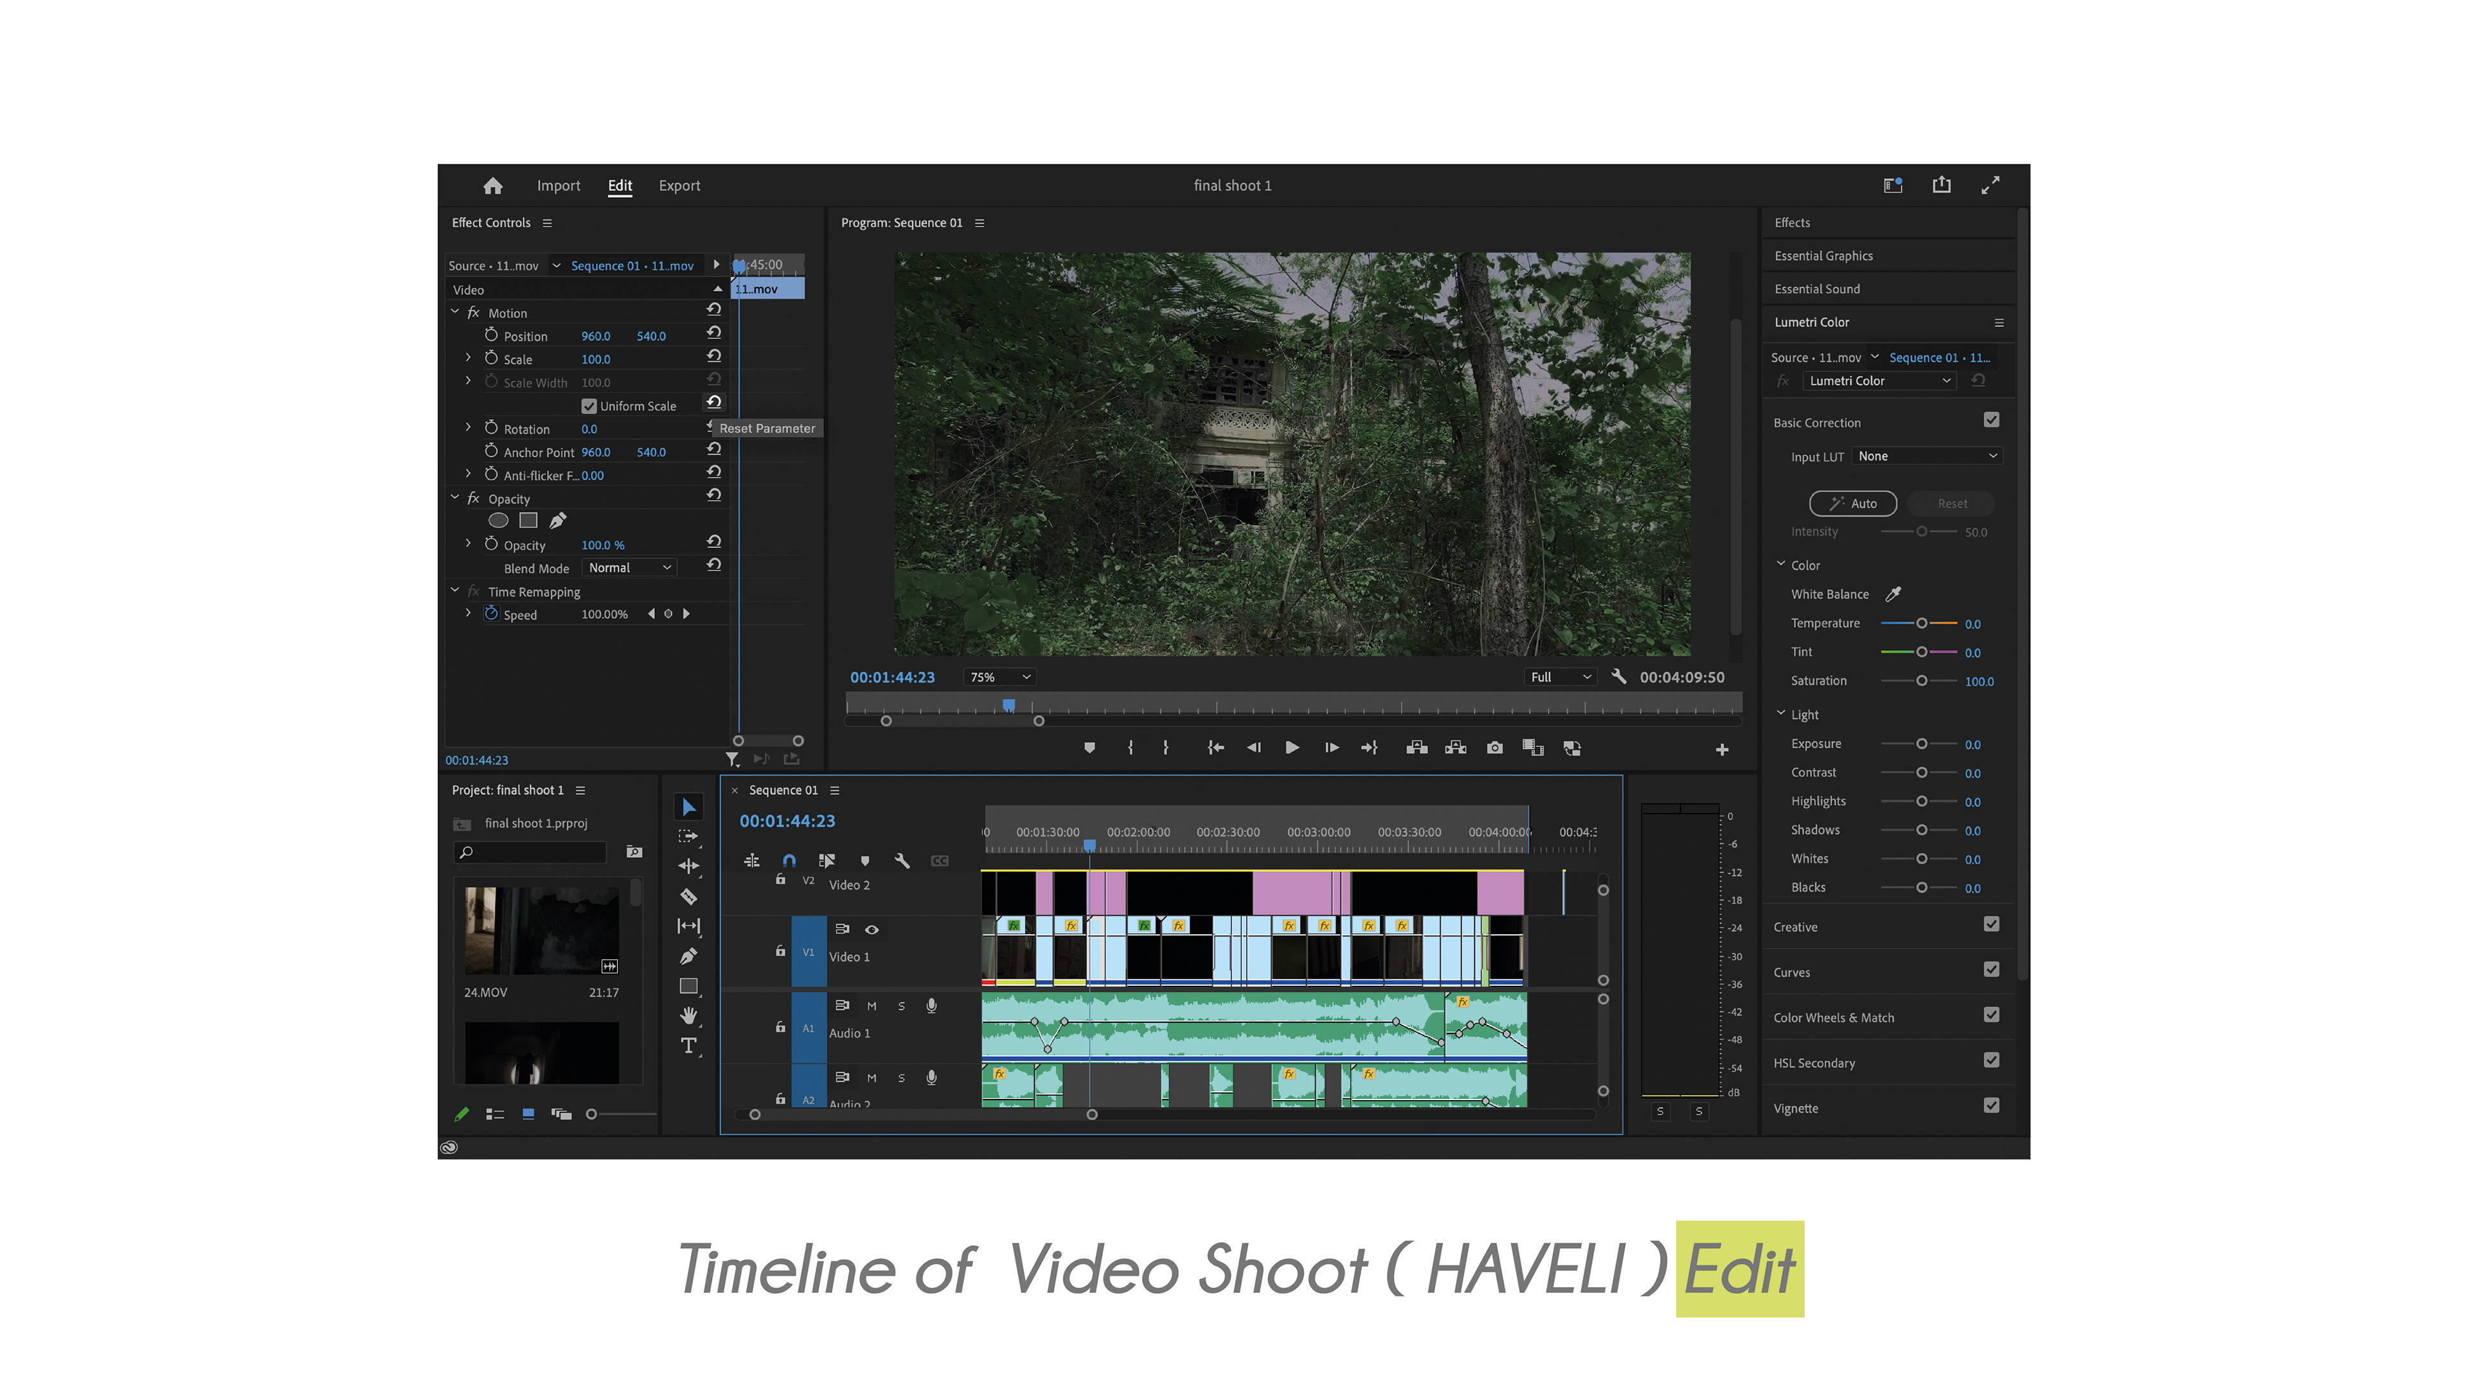
Task: Open the Blend Mode dropdown
Action: (629, 568)
